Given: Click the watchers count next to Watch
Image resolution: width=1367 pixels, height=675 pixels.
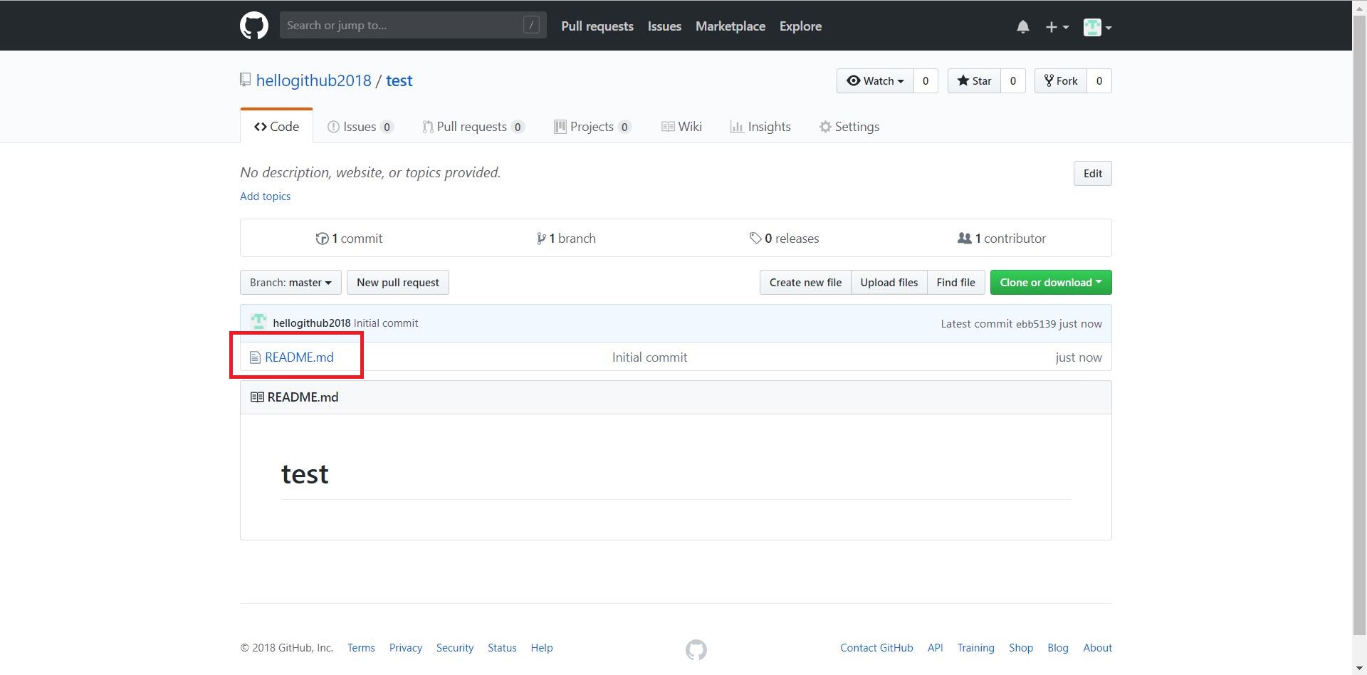Looking at the screenshot, I should [x=926, y=81].
